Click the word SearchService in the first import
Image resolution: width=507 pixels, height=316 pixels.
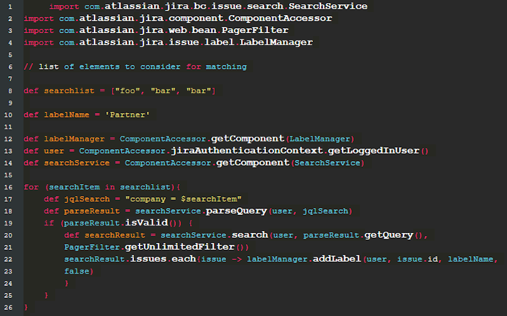328,6
